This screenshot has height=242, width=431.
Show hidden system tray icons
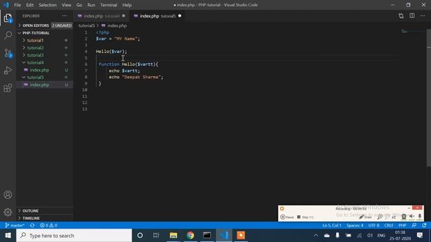[x=316, y=235]
